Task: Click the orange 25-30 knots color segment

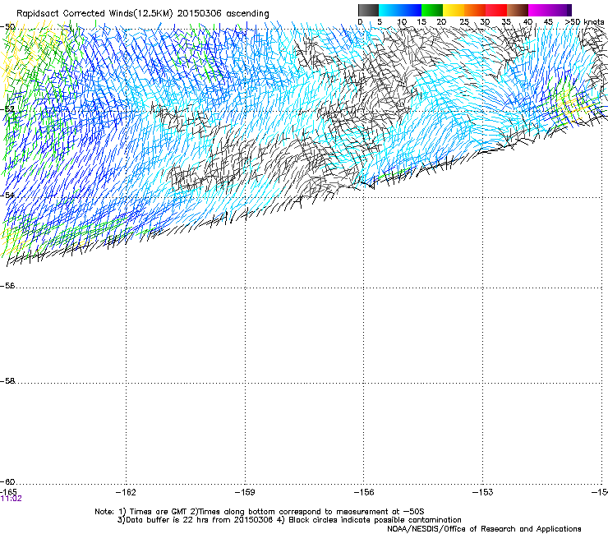Action: pyautogui.click(x=475, y=10)
